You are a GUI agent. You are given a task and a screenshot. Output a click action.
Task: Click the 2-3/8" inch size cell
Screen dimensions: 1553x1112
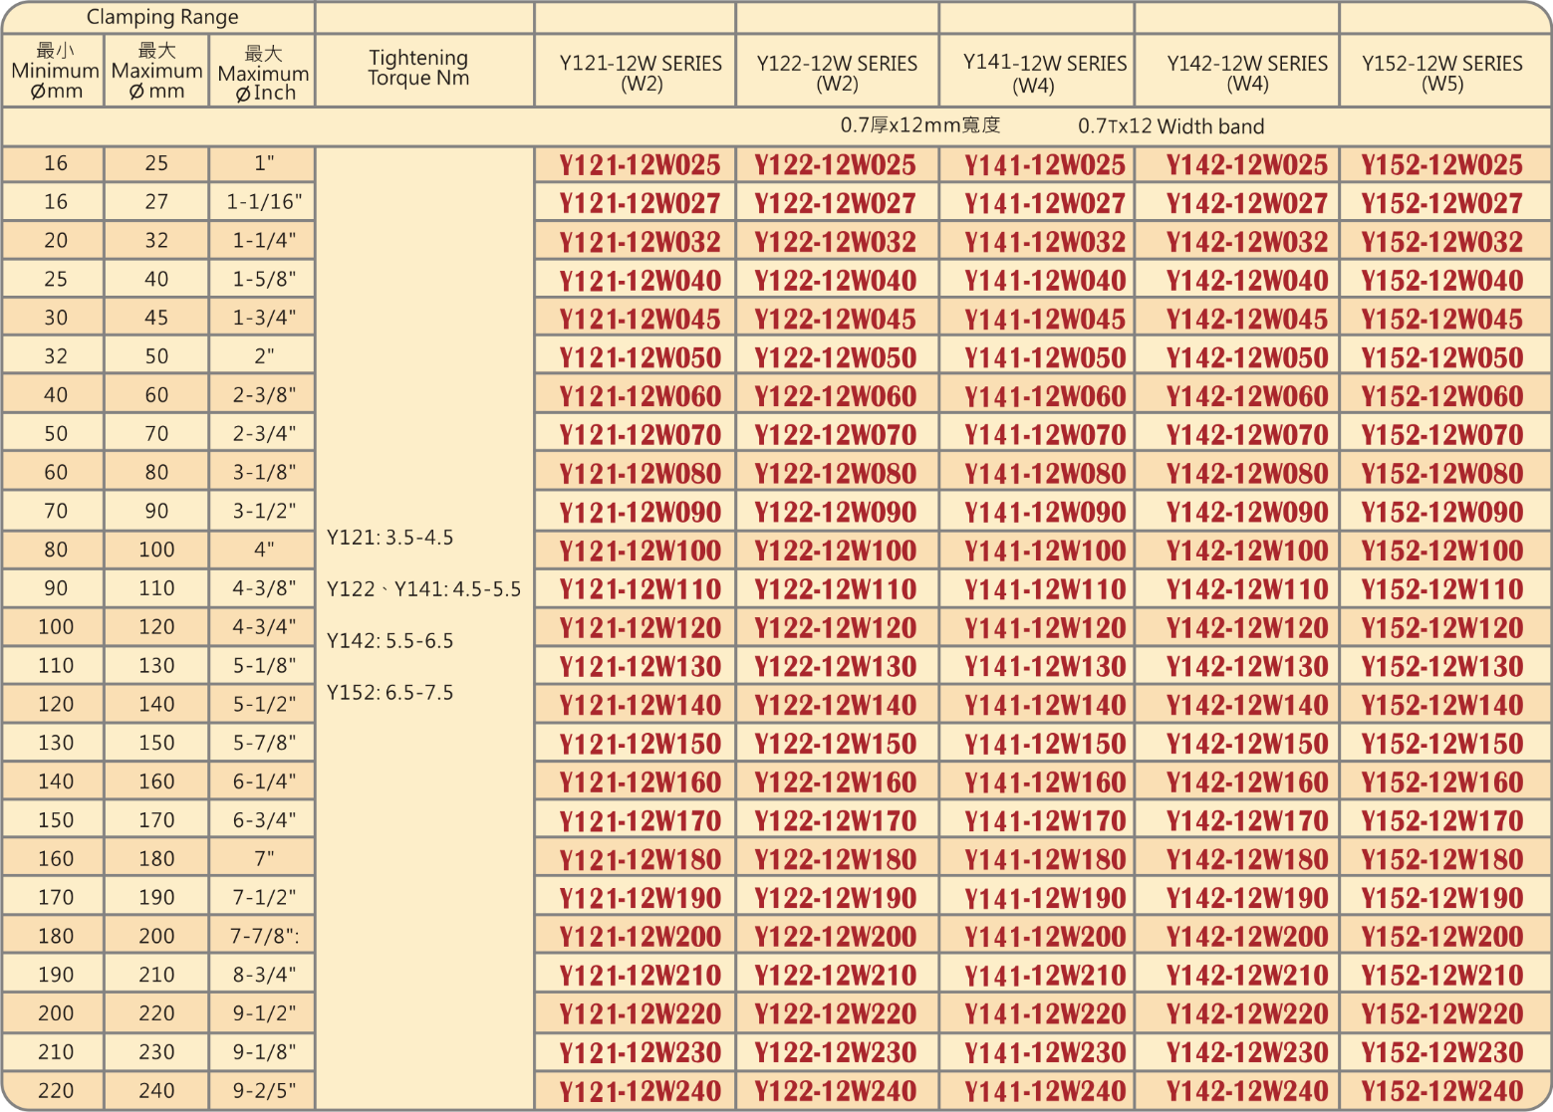(x=264, y=395)
